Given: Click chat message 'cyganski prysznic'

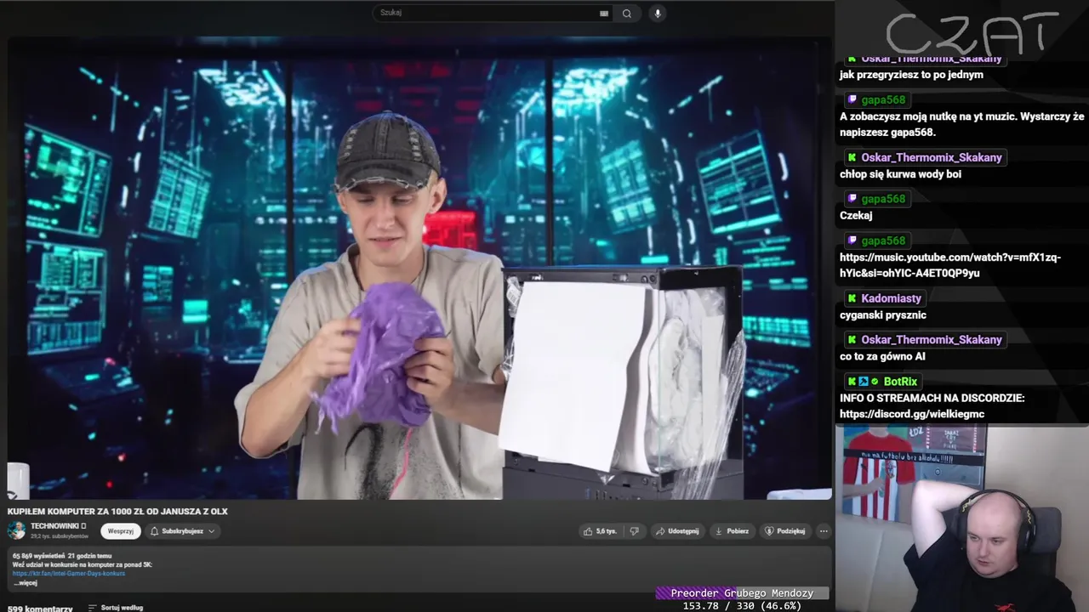Looking at the screenshot, I should coord(883,315).
